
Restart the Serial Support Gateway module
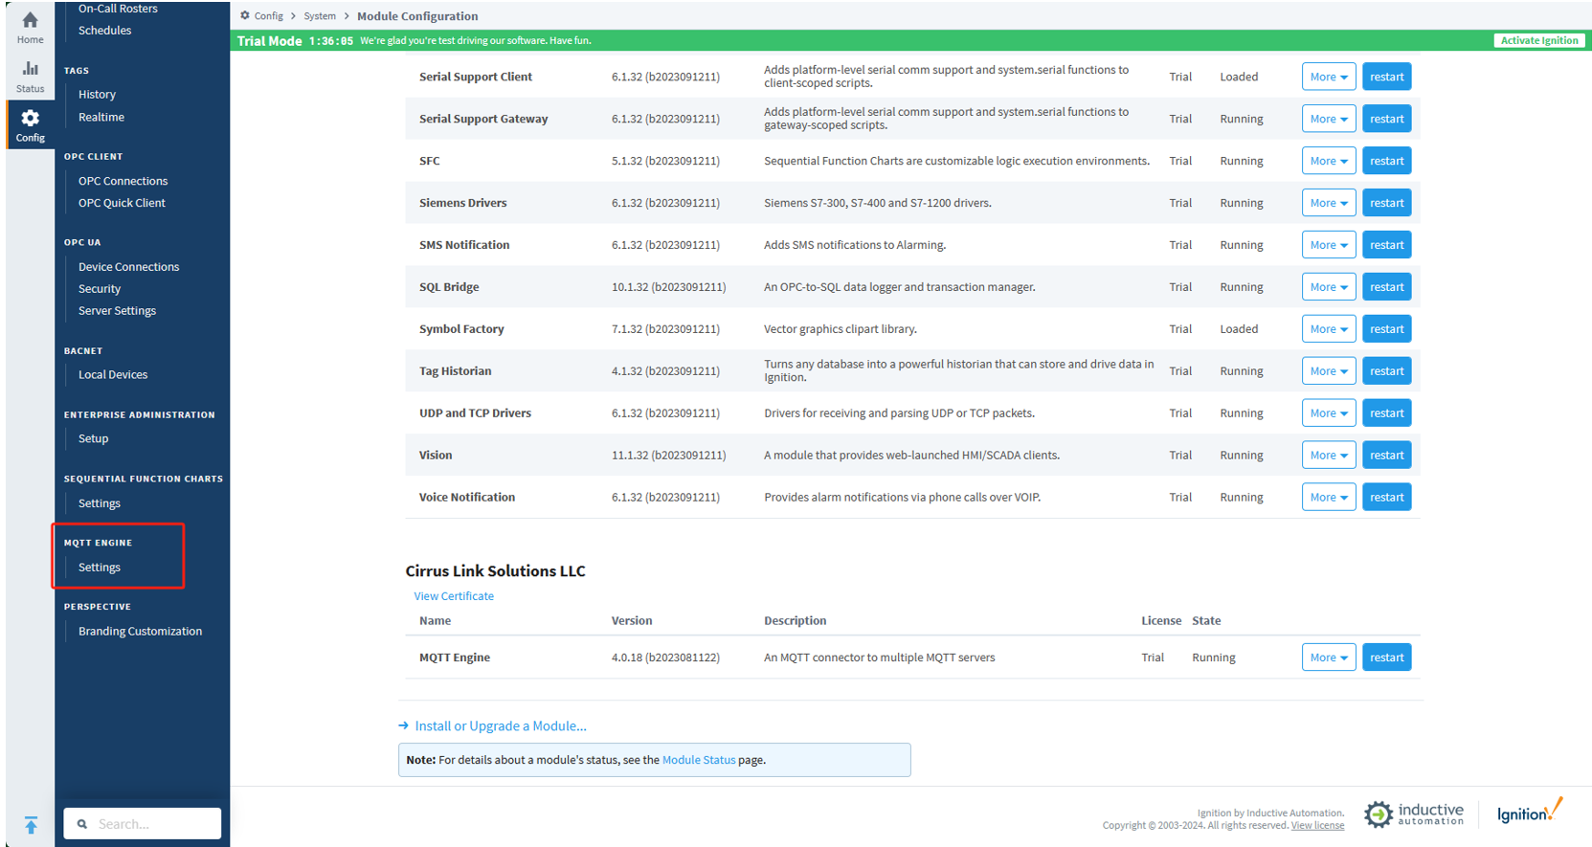point(1386,119)
